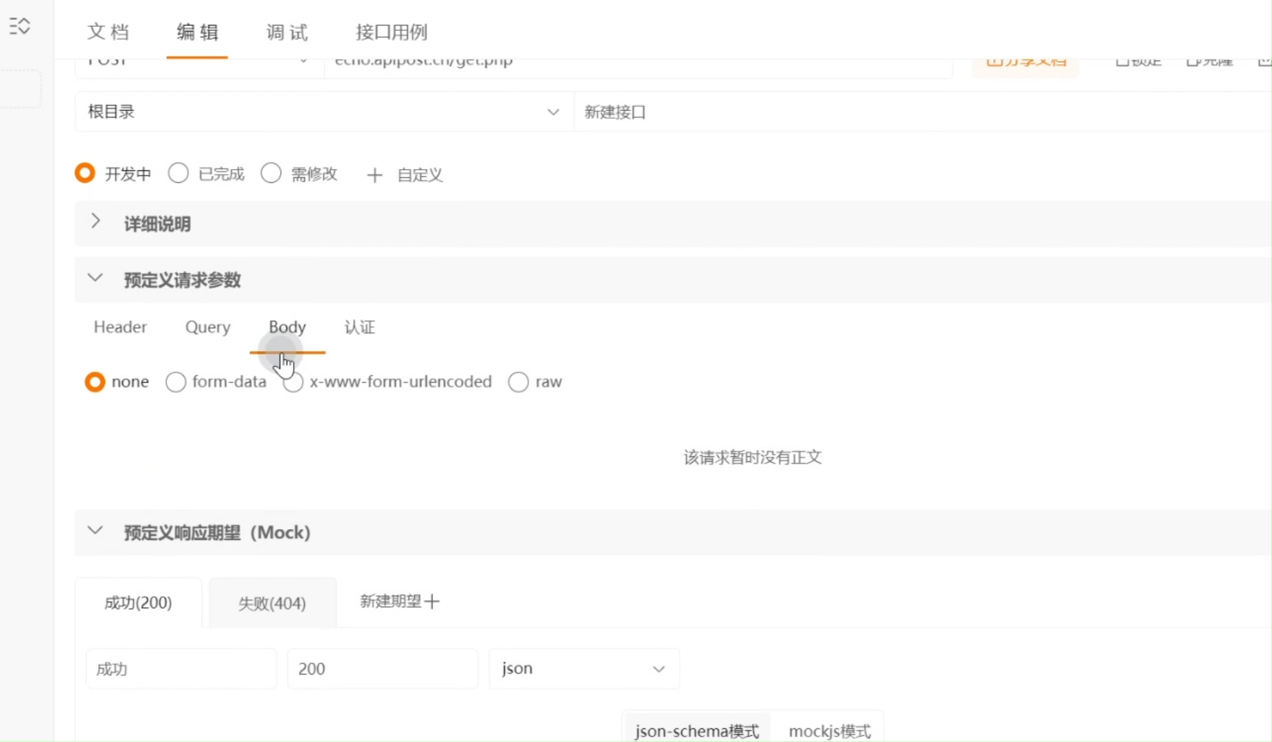Image resolution: width=1272 pixels, height=742 pixels.
Task: Expand the 详细说明 section
Action: (95, 222)
